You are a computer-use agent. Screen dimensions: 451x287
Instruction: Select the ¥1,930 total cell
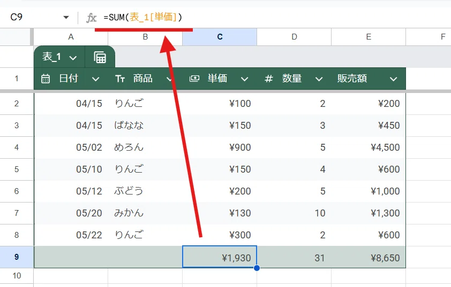pos(220,257)
